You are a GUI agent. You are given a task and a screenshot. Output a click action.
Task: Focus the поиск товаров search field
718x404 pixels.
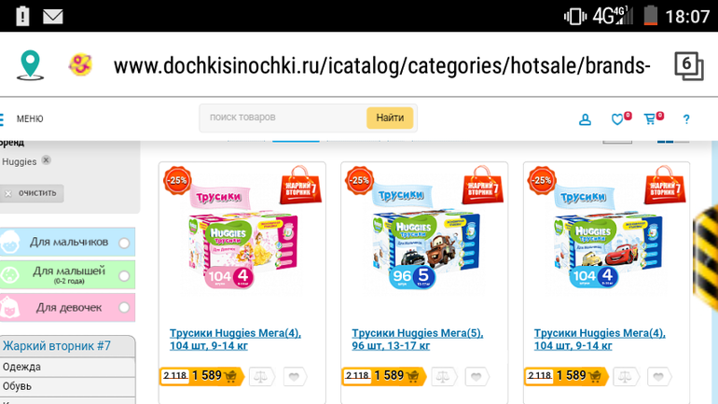[283, 118]
